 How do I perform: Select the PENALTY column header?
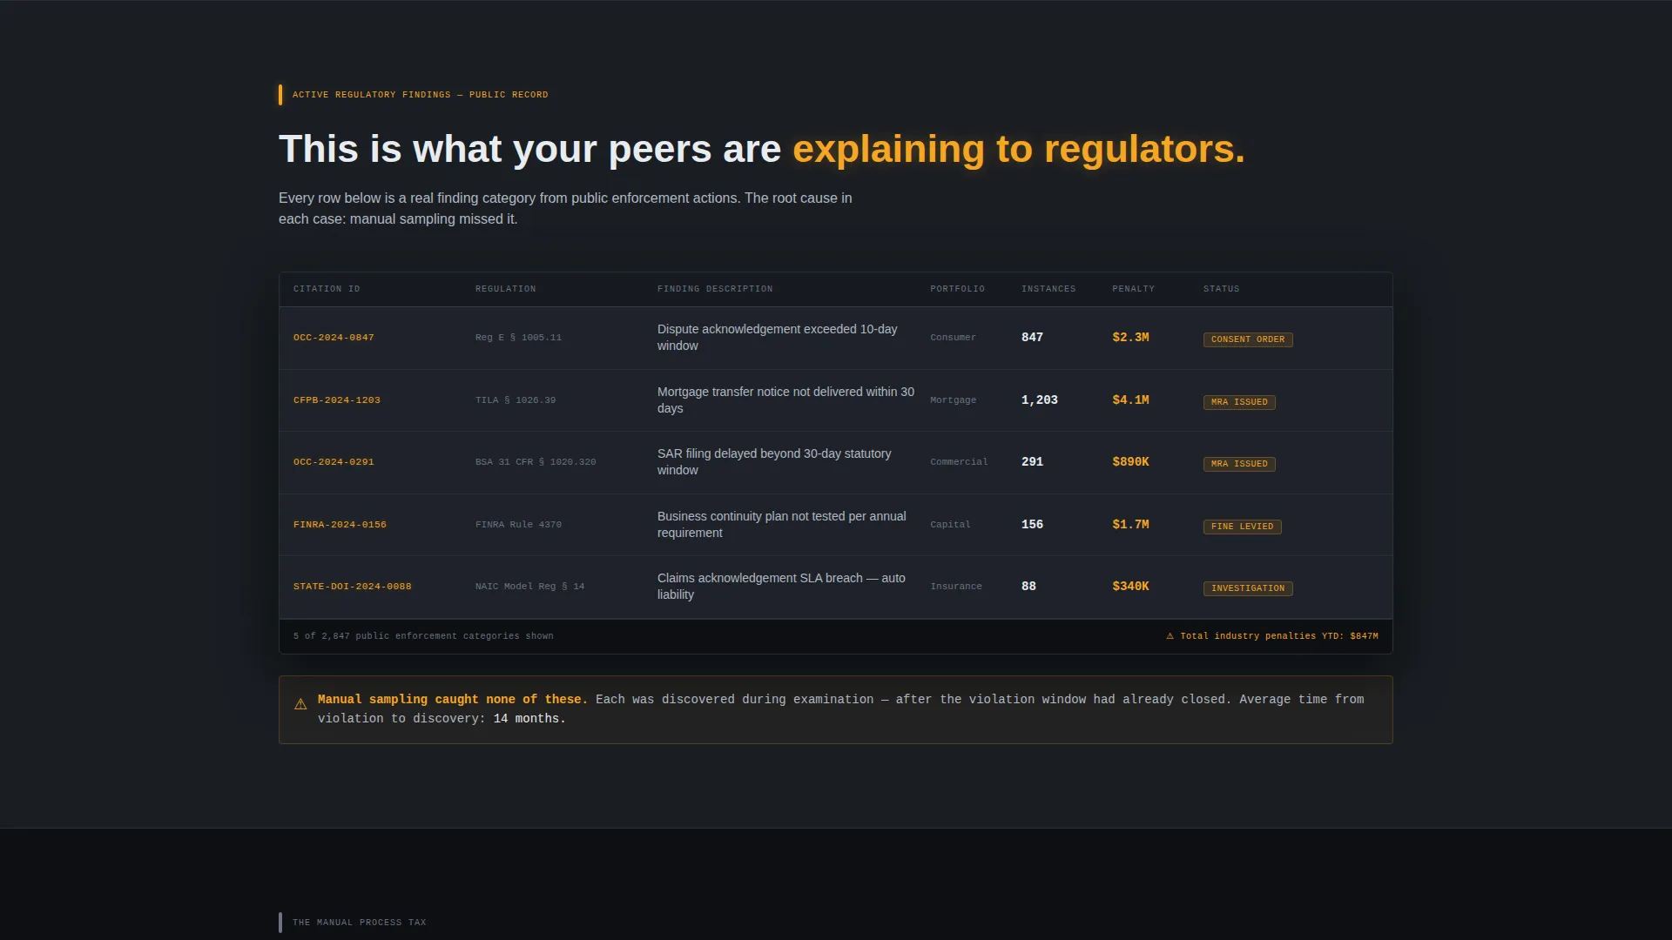click(x=1133, y=289)
